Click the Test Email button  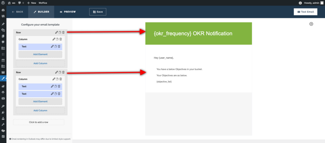tap(305, 12)
